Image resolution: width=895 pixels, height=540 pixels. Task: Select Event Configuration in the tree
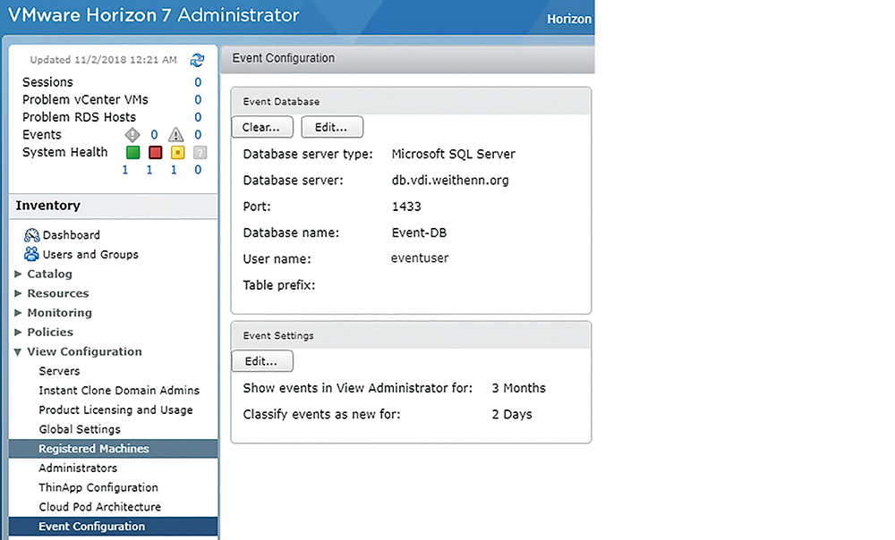[113, 527]
